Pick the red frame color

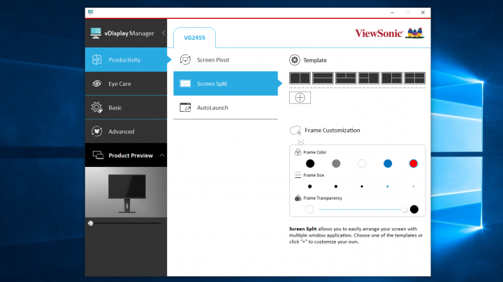click(414, 163)
